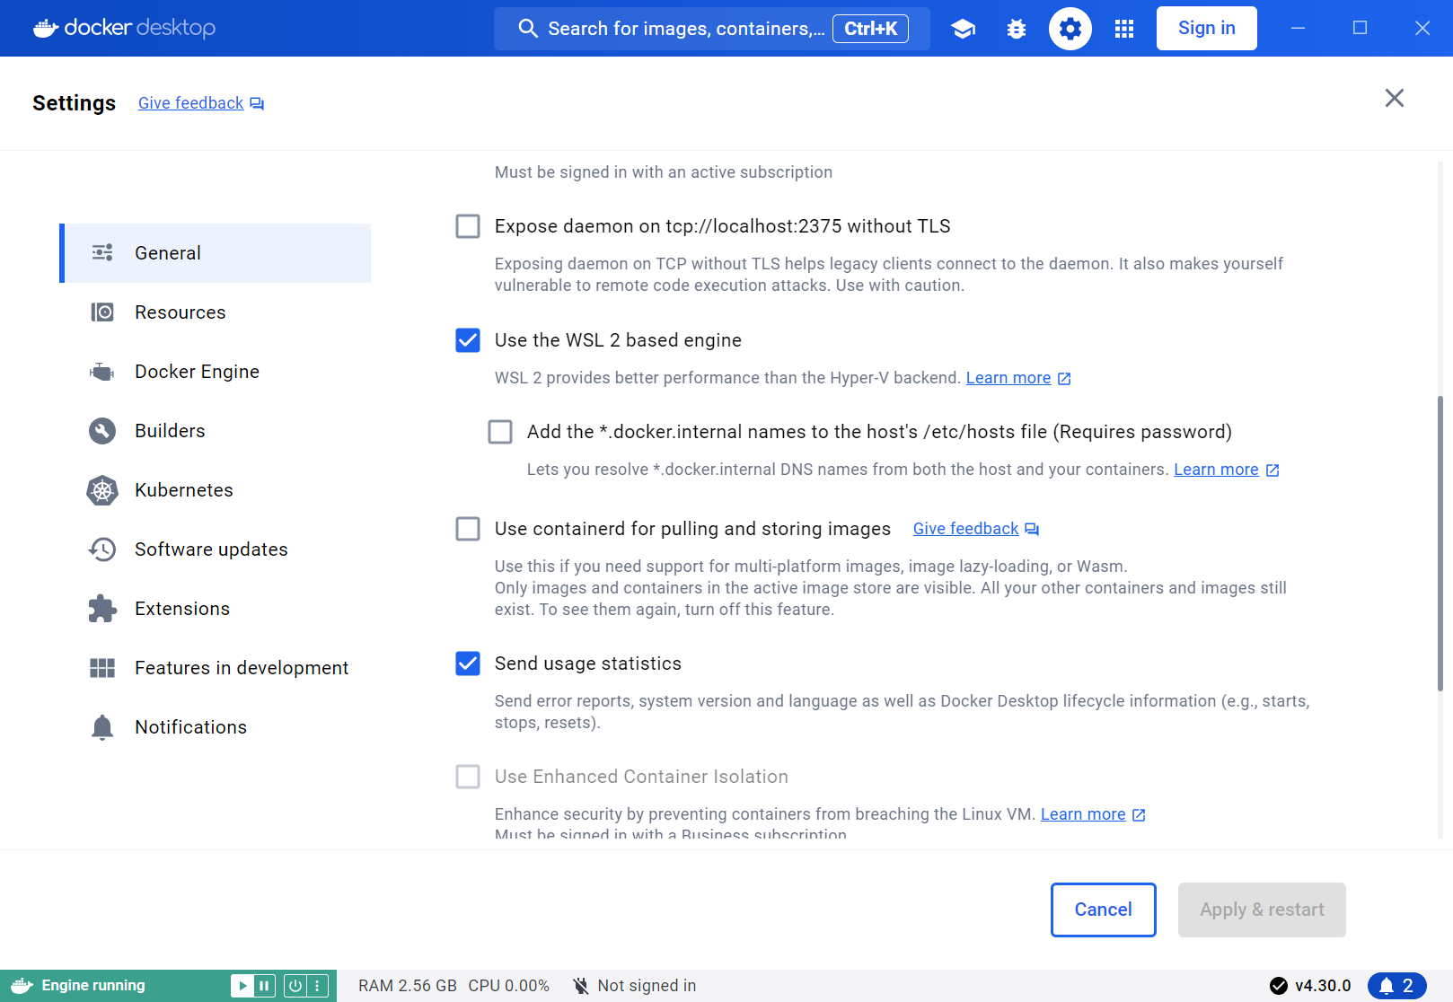
Task: Enable containerd for pulling and storing images
Action: pyautogui.click(x=468, y=529)
